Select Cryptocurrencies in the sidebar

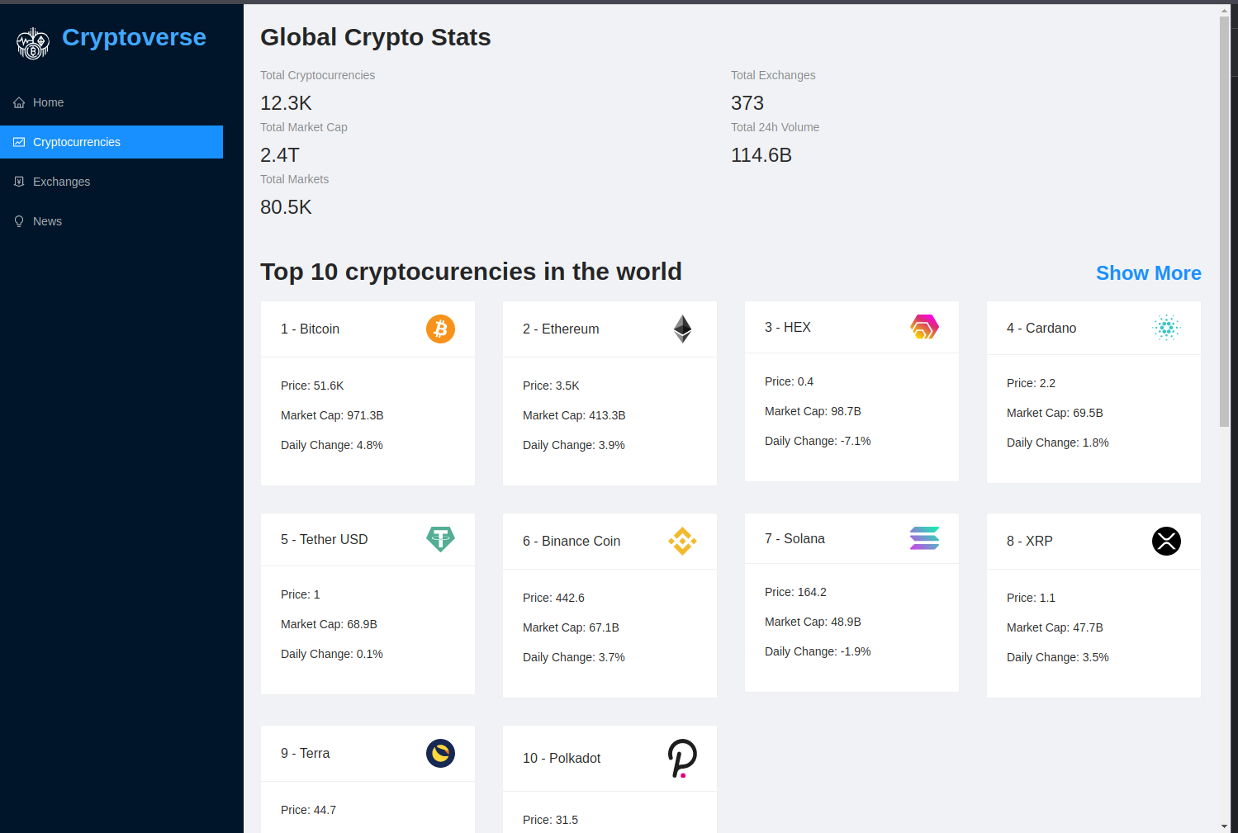click(x=111, y=142)
